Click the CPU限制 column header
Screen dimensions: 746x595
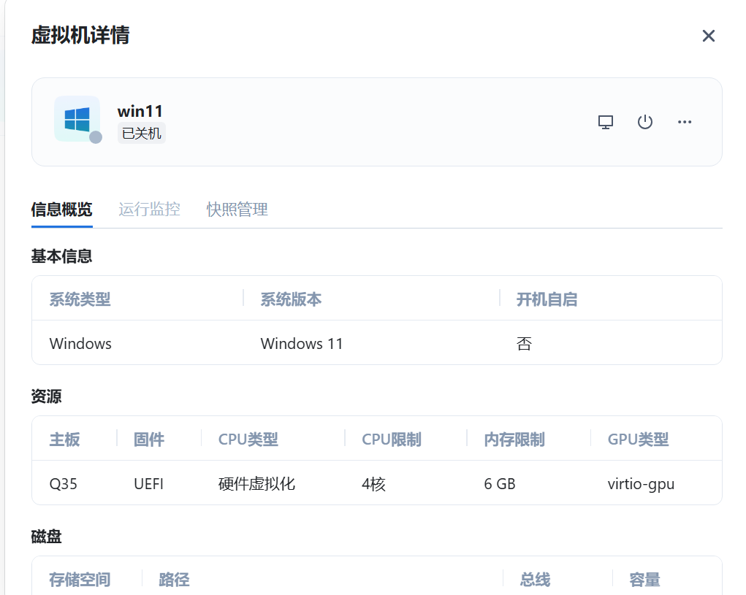point(391,439)
